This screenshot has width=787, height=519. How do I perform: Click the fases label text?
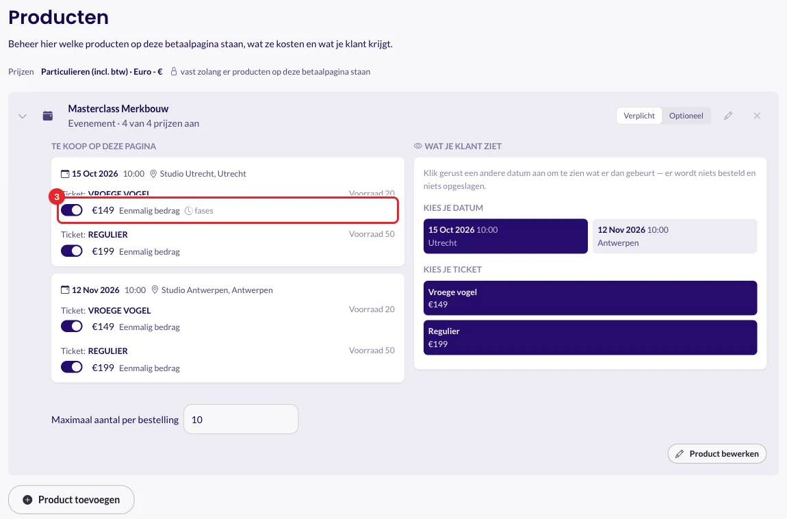point(204,211)
